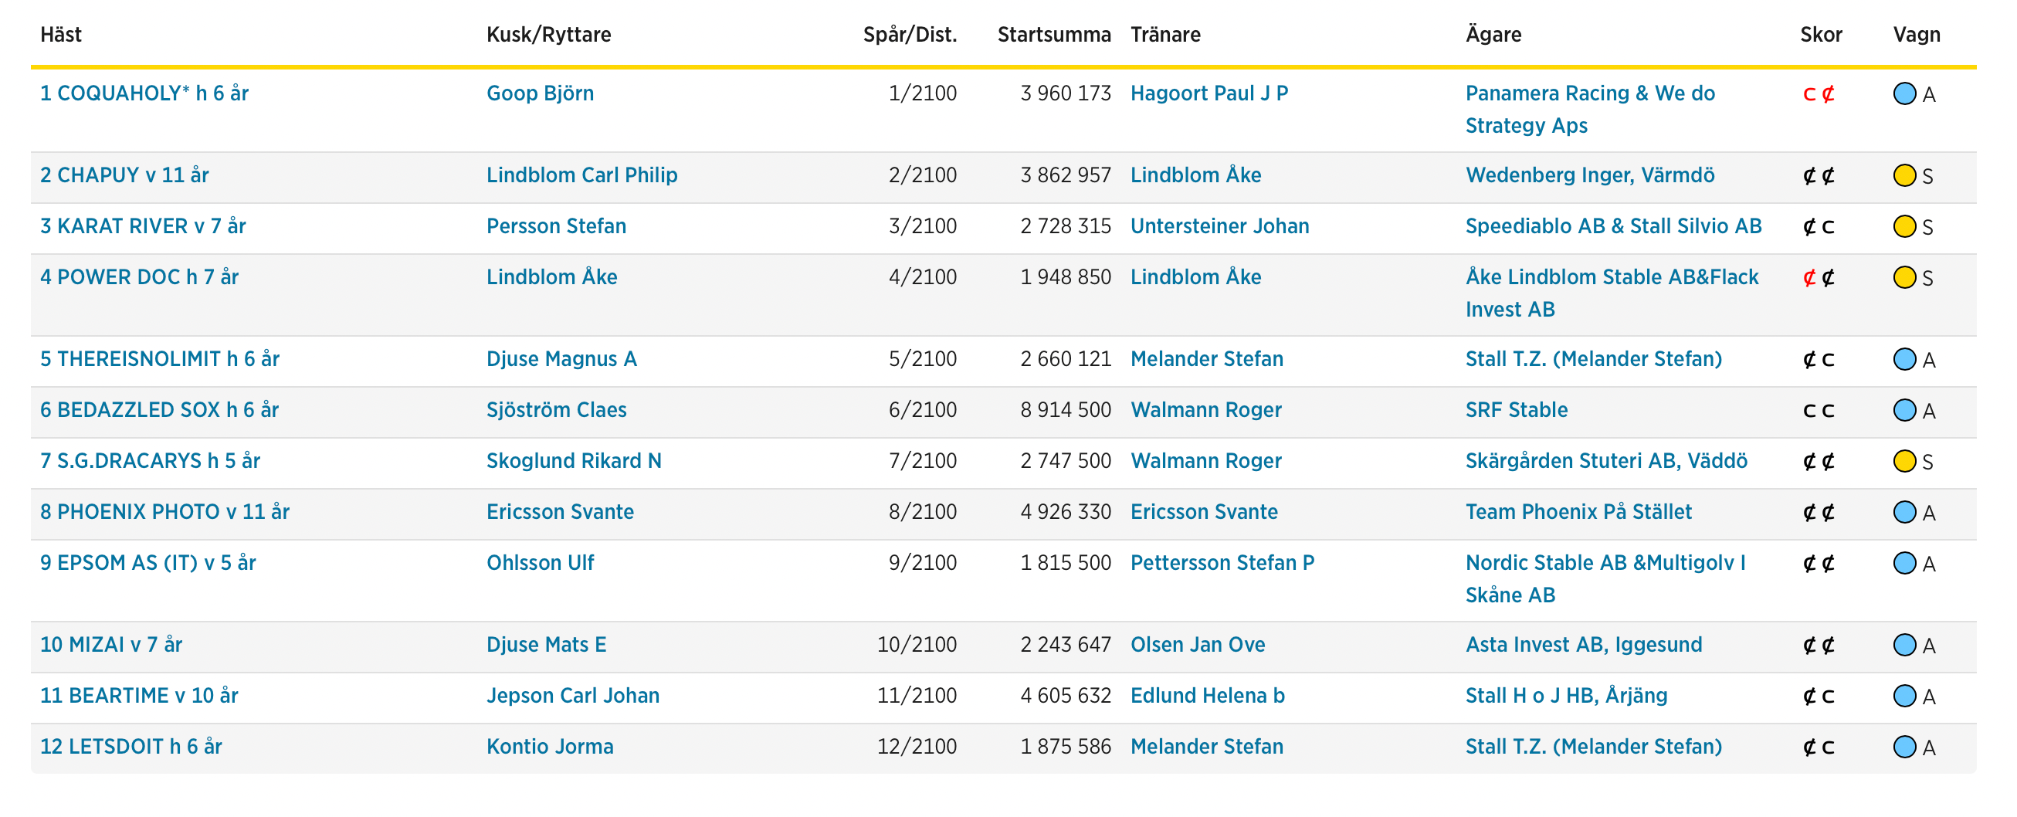Click shoe symbols in PHOENIX PHOTO row
Screen dimensions: 2017x817
click(1818, 512)
